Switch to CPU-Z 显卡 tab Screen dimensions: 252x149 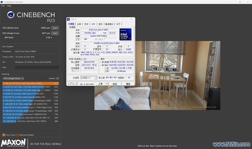click(x=100, y=24)
